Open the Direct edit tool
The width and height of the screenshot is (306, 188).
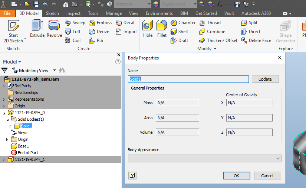pyautogui.click(x=251, y=32)
